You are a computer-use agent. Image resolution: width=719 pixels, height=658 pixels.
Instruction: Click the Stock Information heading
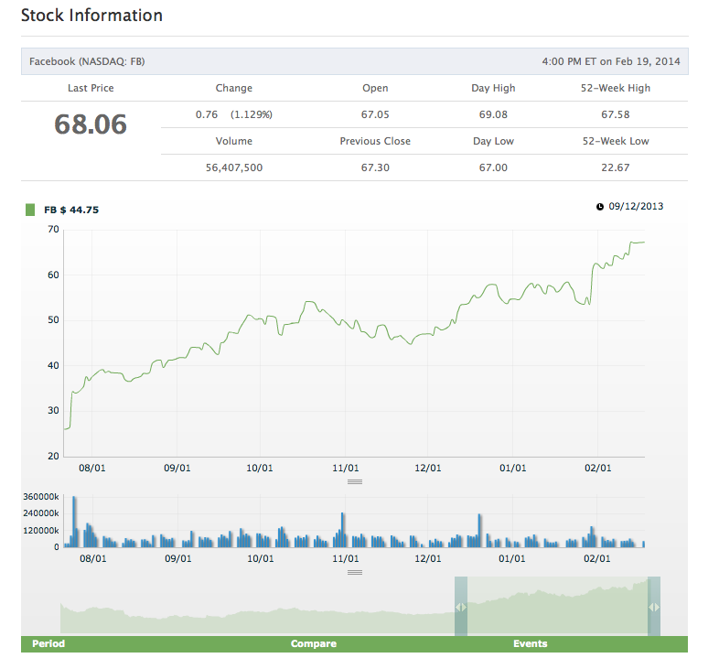(x=91, y=16)
